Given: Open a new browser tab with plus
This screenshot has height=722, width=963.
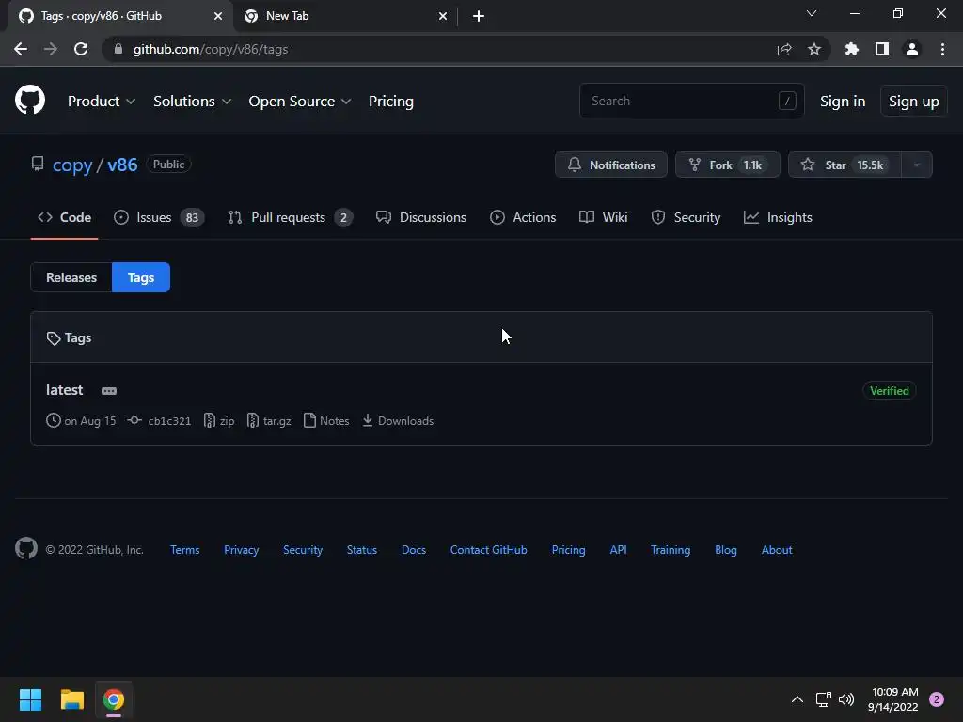Looking at the screenshot, I should tap(479, 16).
